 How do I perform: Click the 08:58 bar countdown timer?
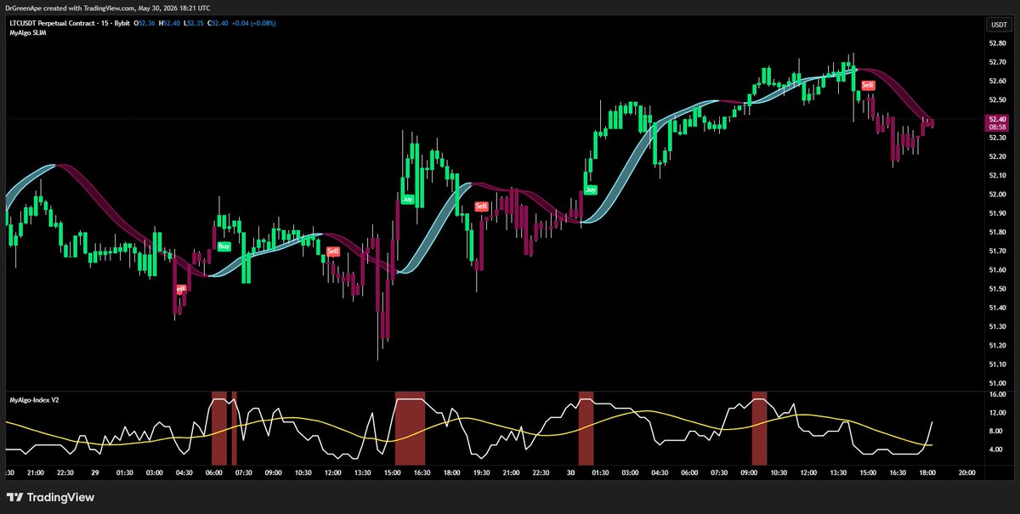[999, 127]
